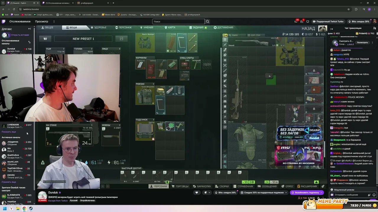Click the heart follow icon
The height and width of the screenshot is (212, 378).
[x=197, y=193]
